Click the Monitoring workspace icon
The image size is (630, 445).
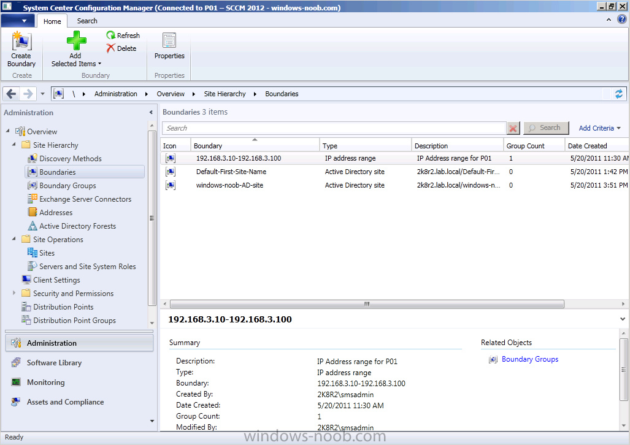pyautogui.click(x=16, y=382)
